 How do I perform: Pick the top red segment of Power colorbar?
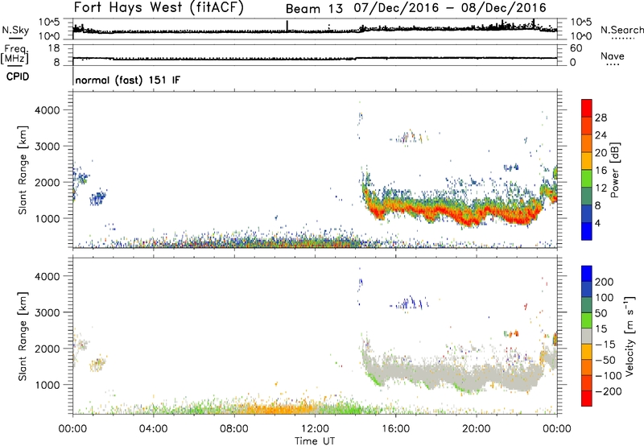point(587,108)
